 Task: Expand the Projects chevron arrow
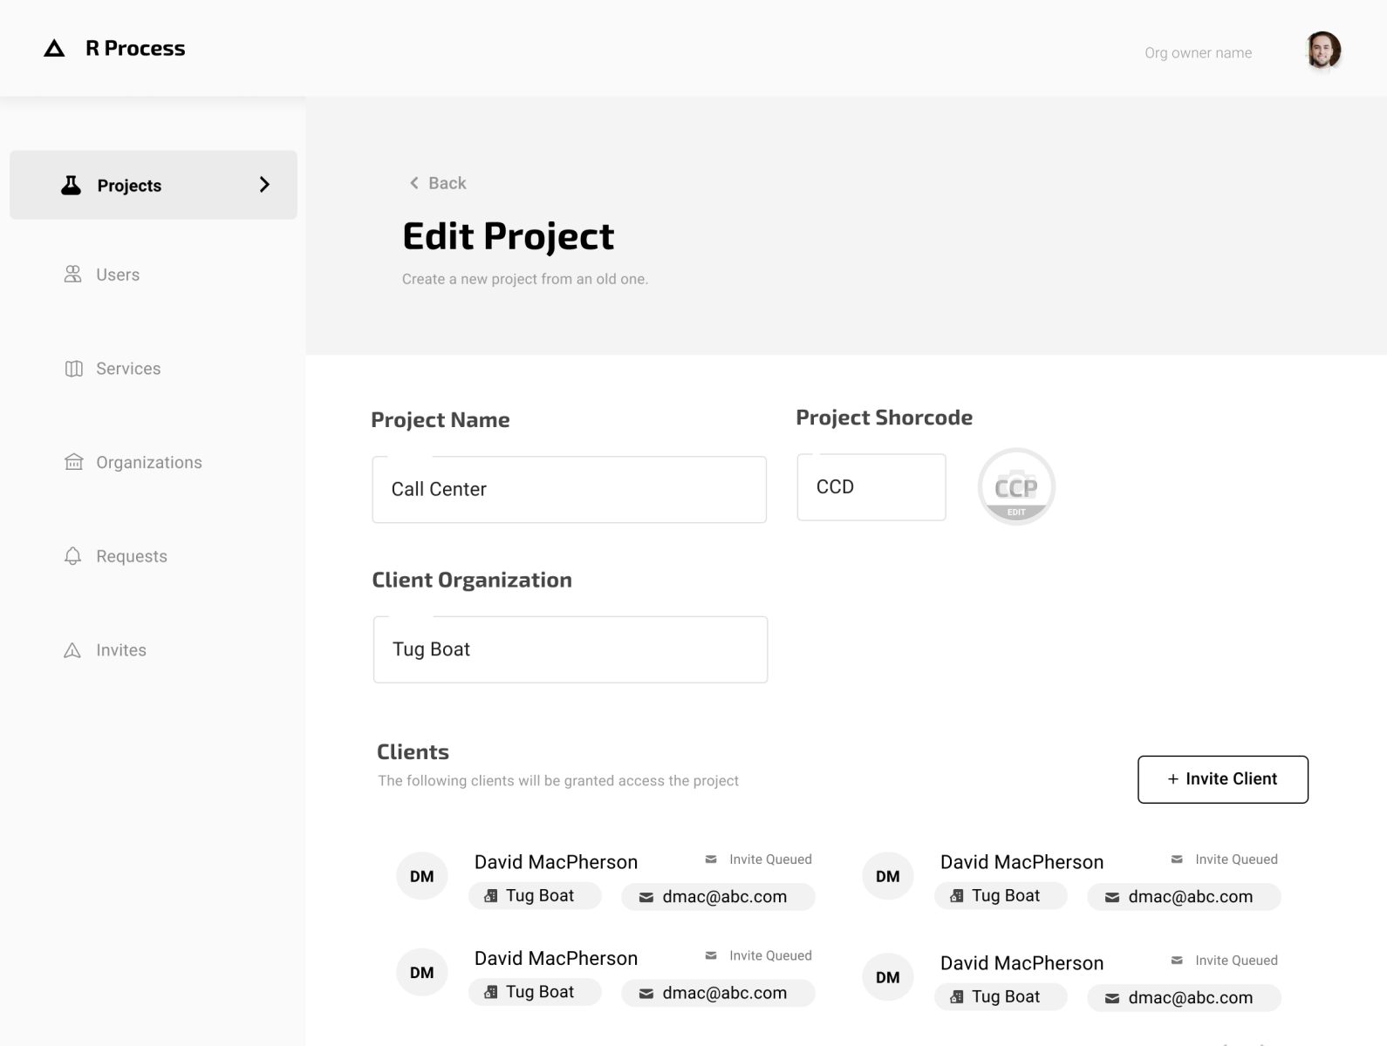click(264, 185)
